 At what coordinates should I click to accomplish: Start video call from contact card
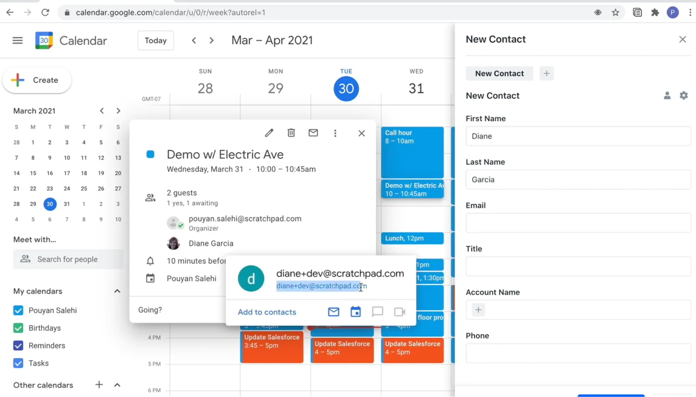click(x=400, y=312)
